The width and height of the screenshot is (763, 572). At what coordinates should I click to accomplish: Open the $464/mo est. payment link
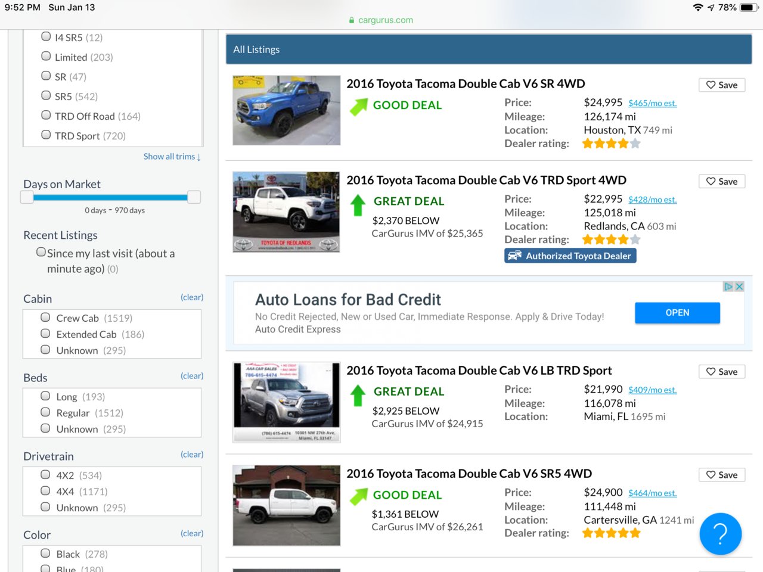pos(653,493)
